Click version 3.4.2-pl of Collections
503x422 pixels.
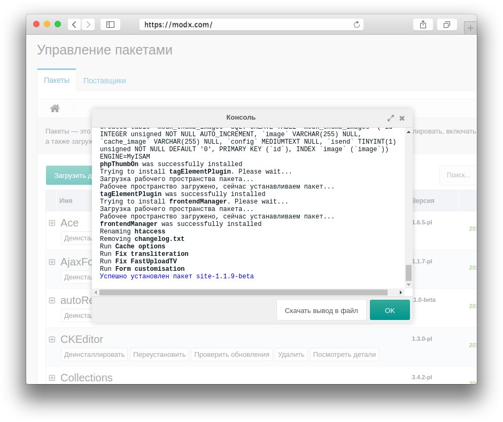pyautogui.click(x=422, y=378)
